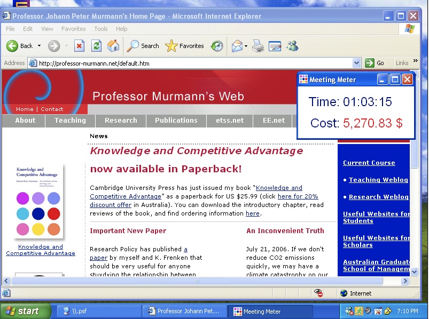
Task: Open the Back history dropdown arrow
Action: coord(39,46)
